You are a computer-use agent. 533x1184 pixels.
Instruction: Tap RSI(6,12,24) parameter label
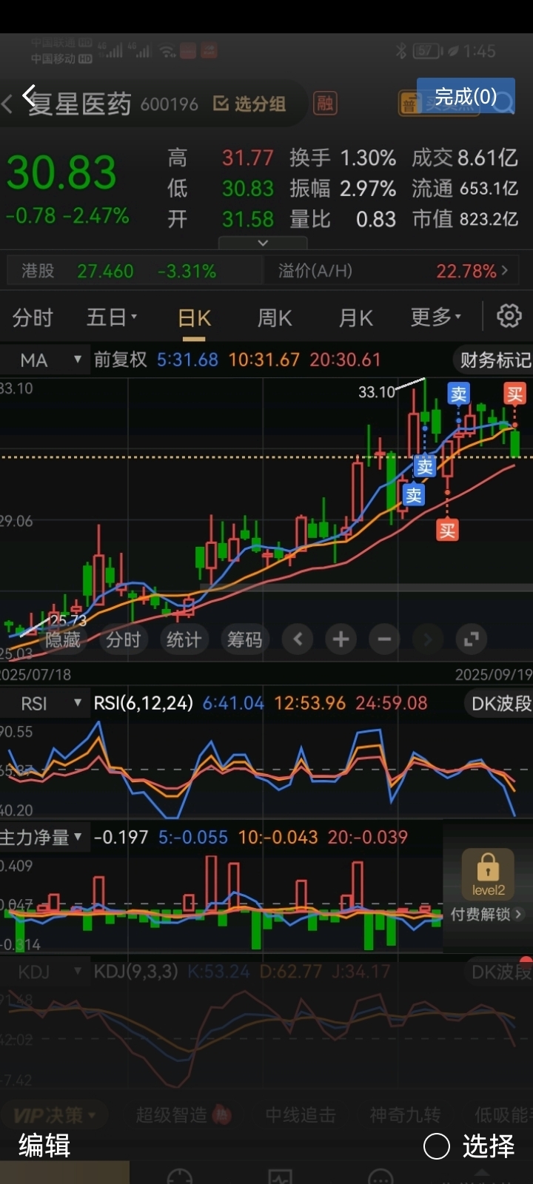point(143,703)
